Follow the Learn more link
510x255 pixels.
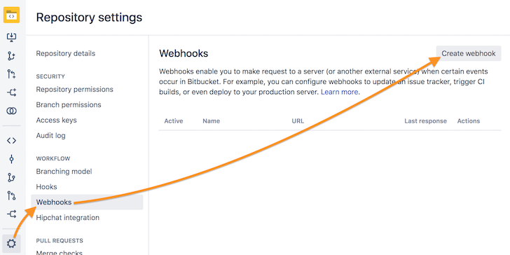click(339, 92)
